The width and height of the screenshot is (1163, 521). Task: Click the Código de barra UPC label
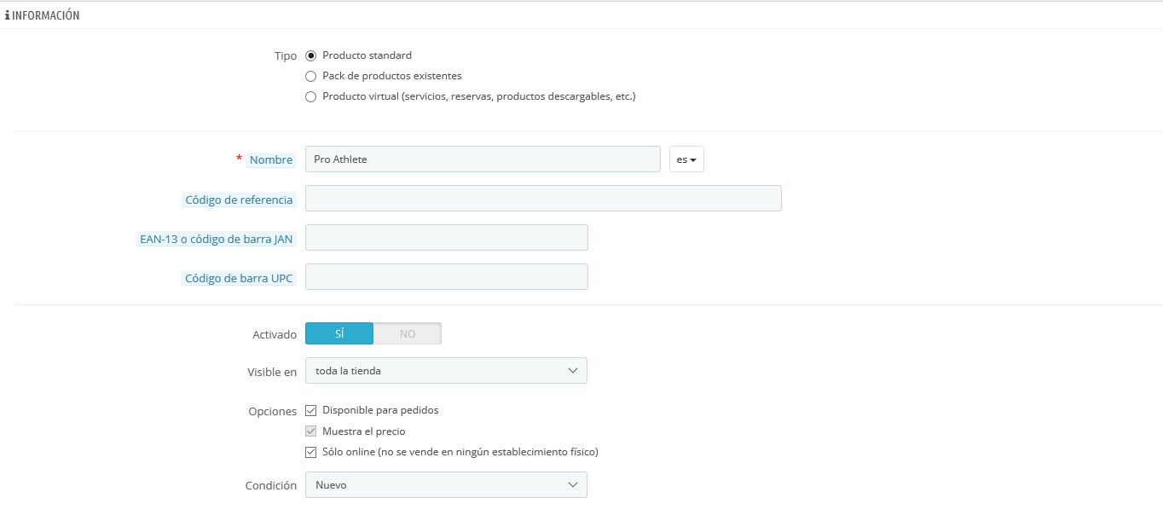(x=239, y=278)
